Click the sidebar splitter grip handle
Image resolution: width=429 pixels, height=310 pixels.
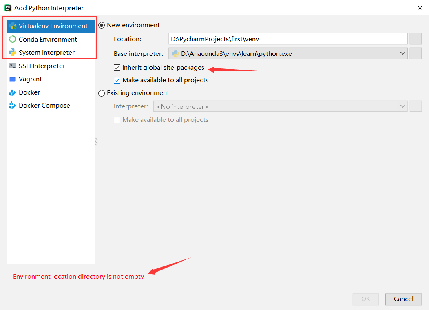point(96,141)
